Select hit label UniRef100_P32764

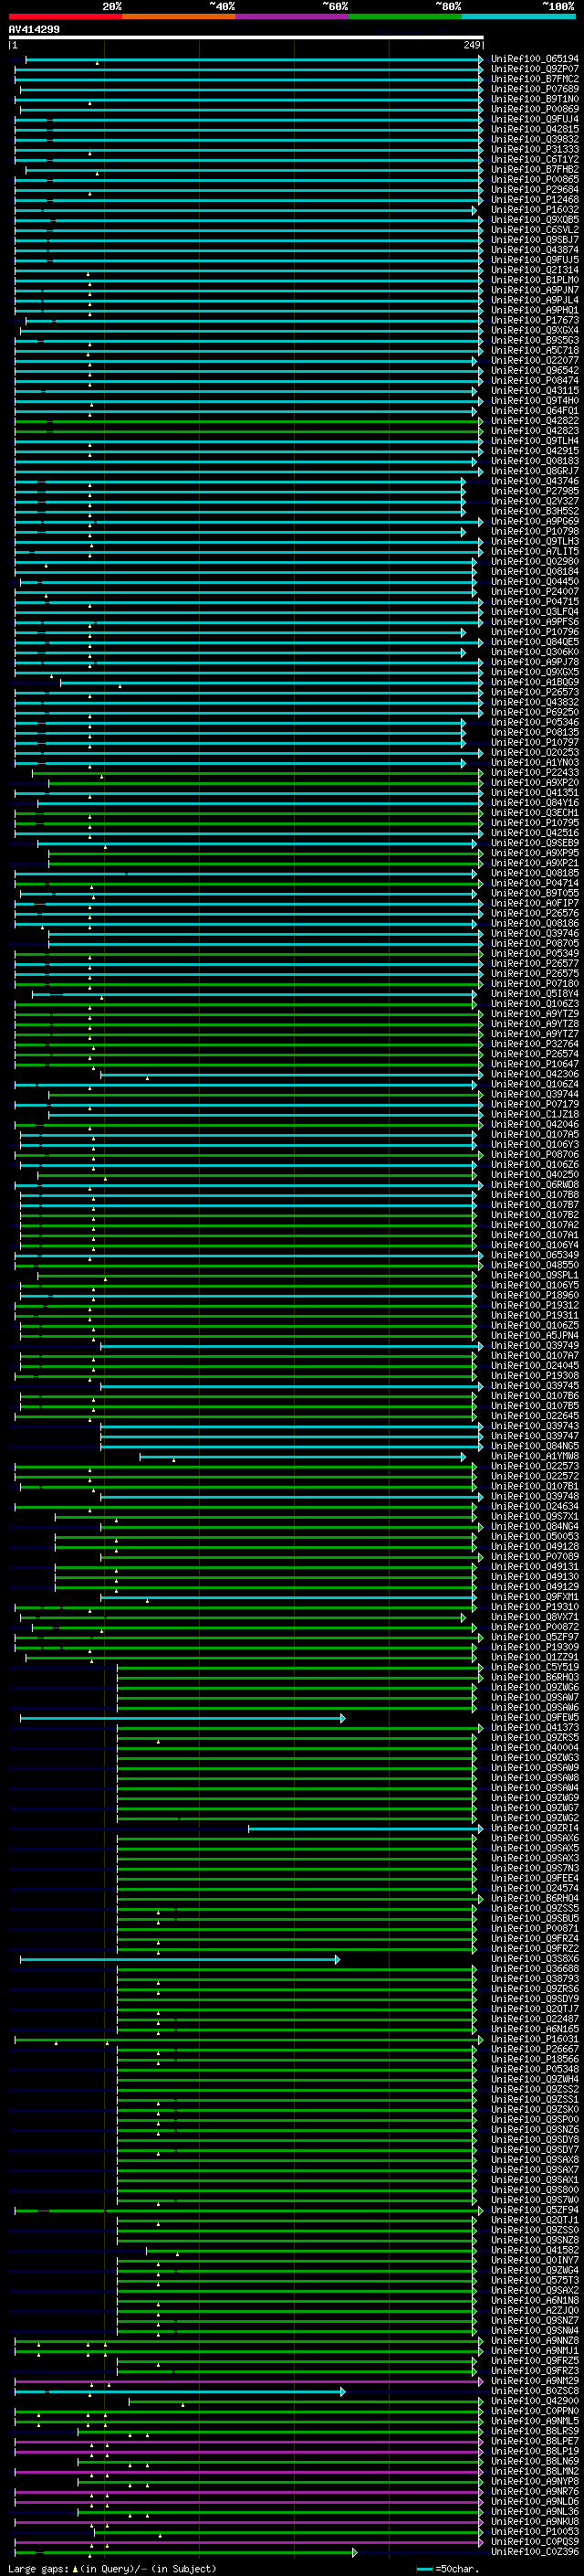[x=535, y=1044]
